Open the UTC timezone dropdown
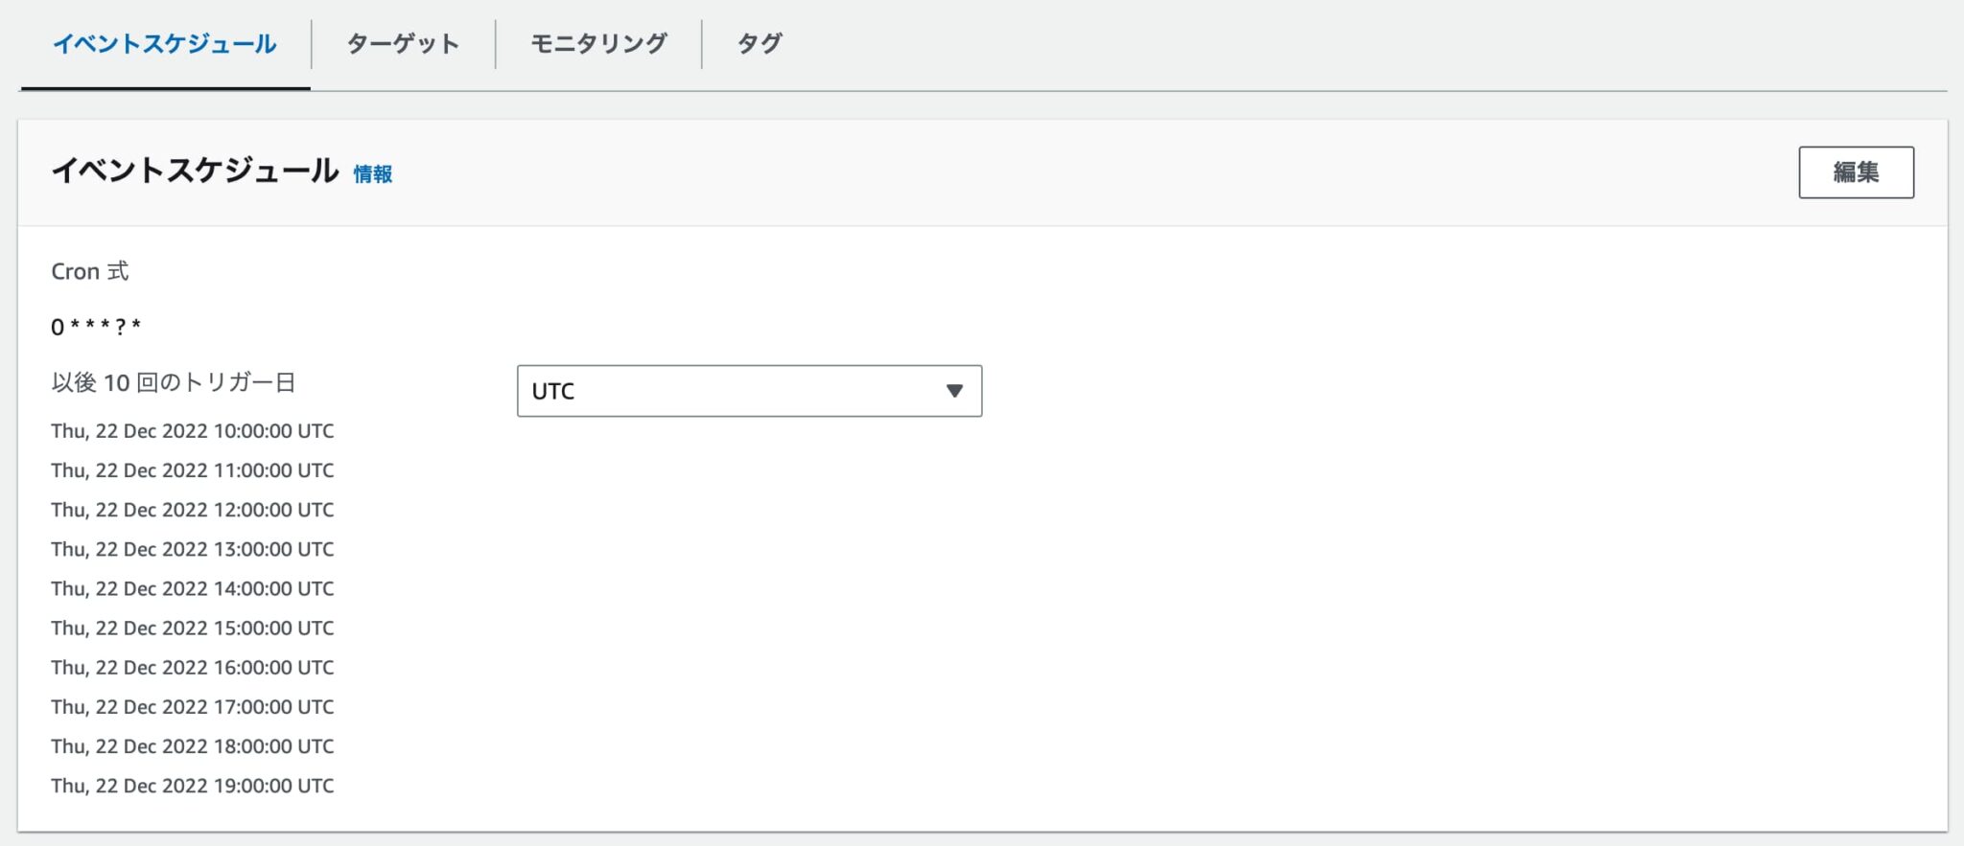The width and height of the screenshot is (1964, 846). tap(748, 391)
